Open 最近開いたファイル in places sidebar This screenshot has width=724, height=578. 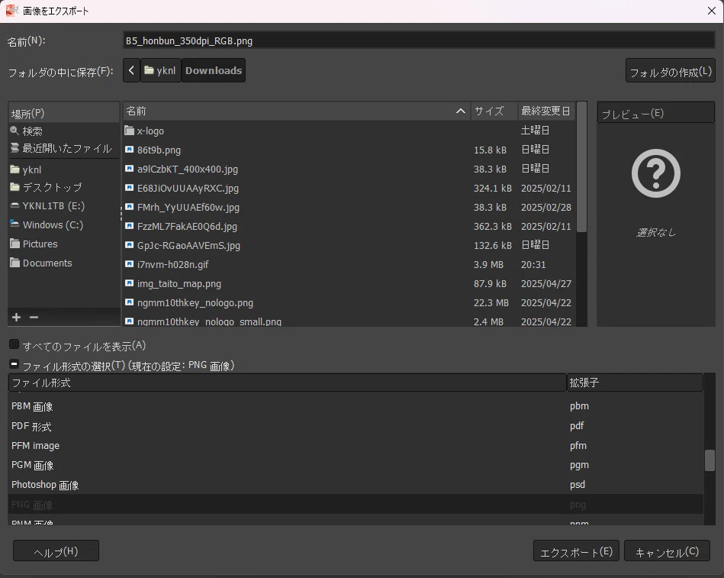tap(64, 148)
